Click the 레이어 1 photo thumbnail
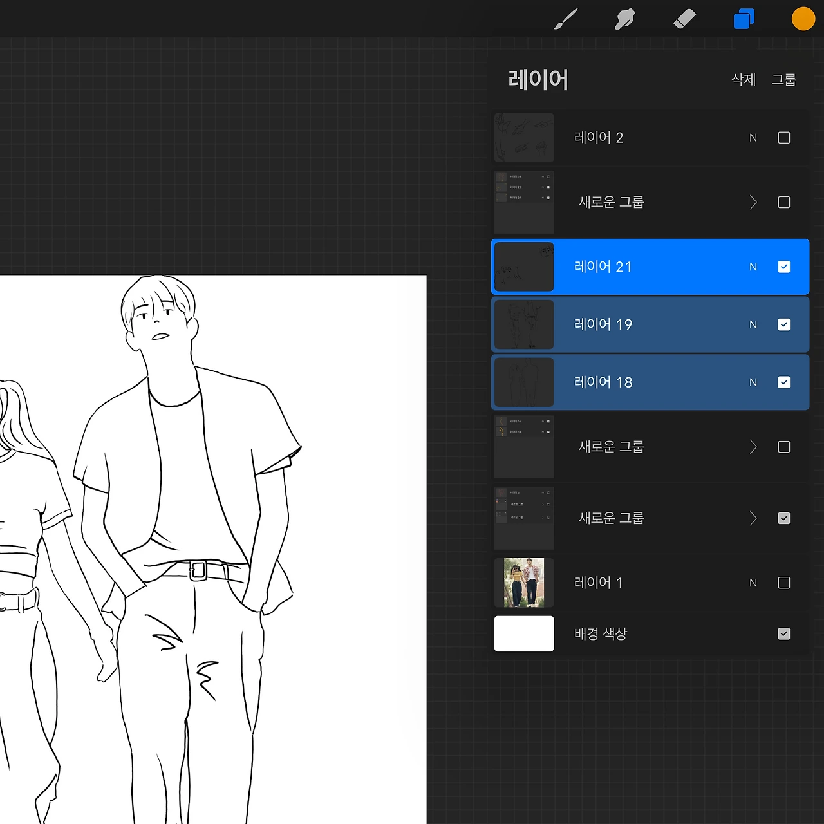 [524, 583]
